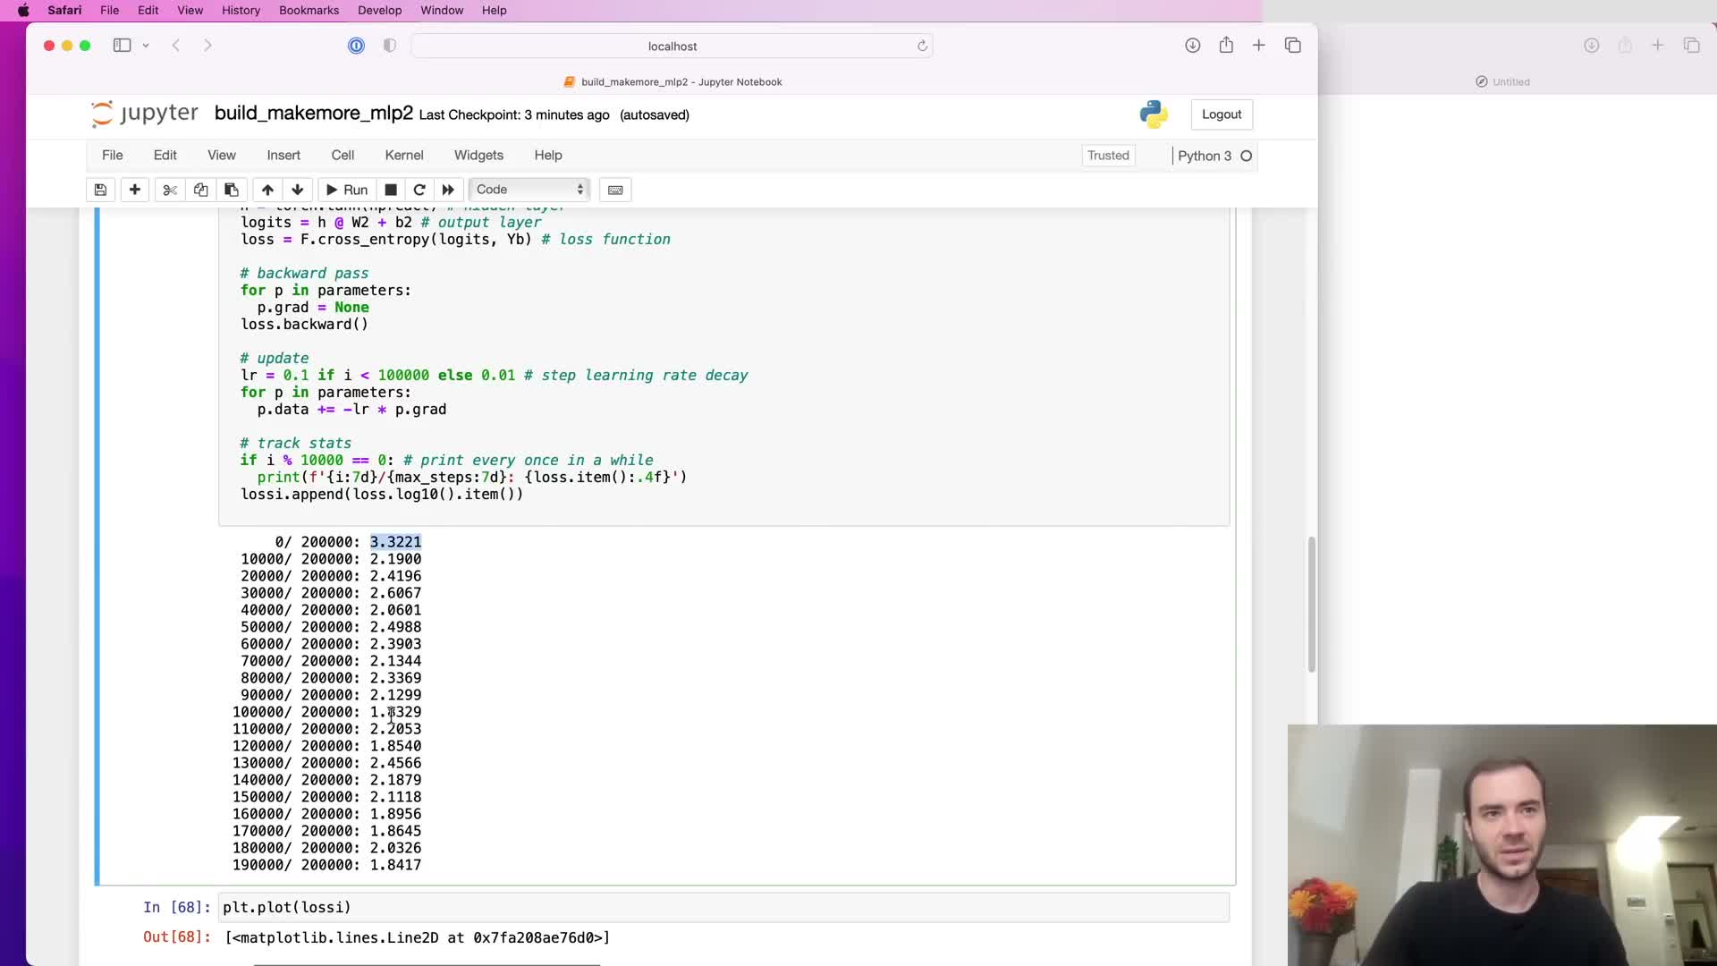Expand the sidebar options chevron
The width and height of the screenshot is (1717, 966).
click(x=146, y=46)
